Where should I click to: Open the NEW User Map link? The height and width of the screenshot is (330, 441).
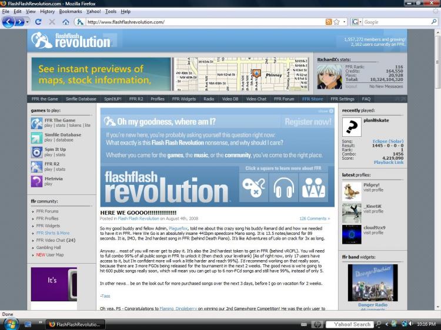pos(50,255)
